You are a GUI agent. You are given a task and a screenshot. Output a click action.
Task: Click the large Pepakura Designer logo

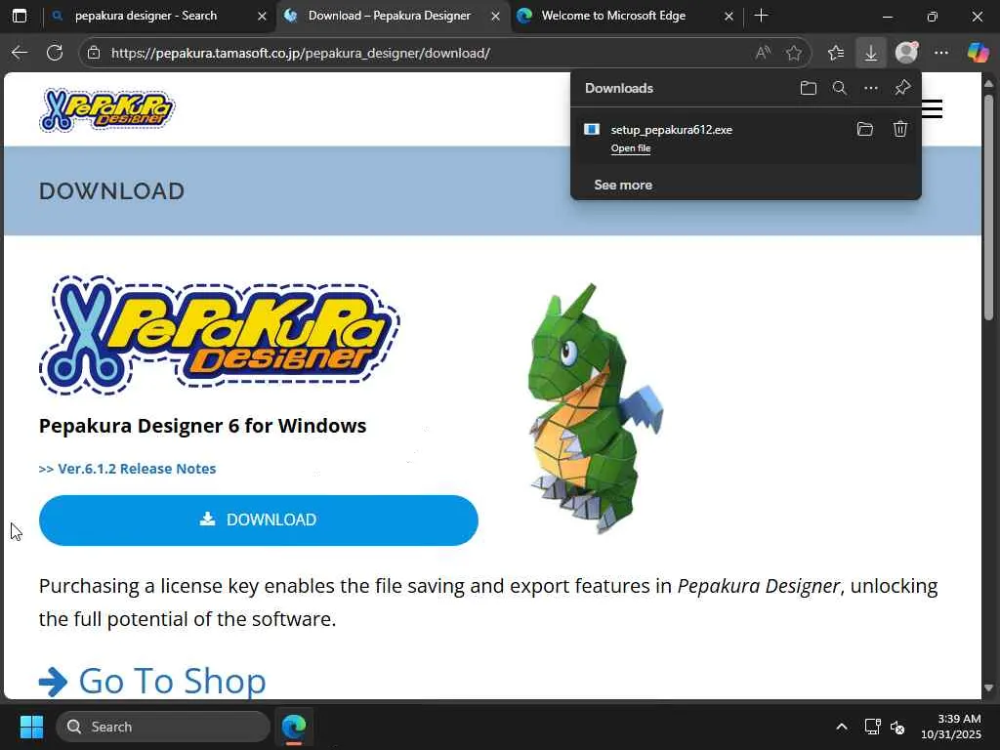[x=220, y=336]
